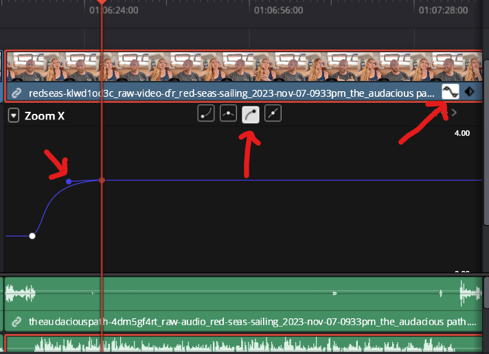Click the first curve interpolation button
Viewport: 489px width, 354px height.
coord(206,114)
